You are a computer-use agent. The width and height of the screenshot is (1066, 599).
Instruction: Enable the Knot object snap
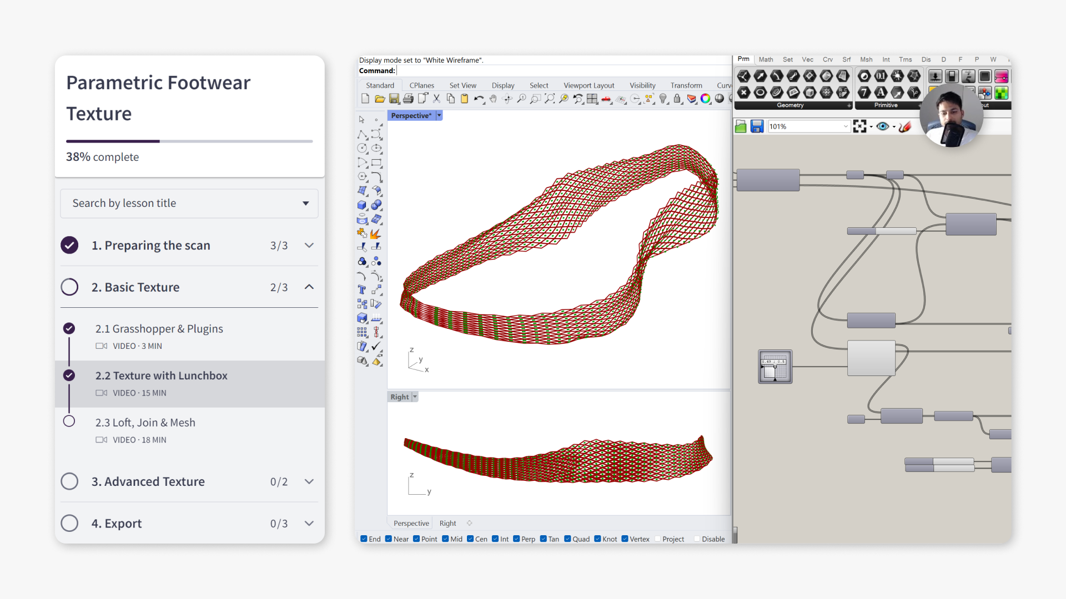(x=598, y=539)
